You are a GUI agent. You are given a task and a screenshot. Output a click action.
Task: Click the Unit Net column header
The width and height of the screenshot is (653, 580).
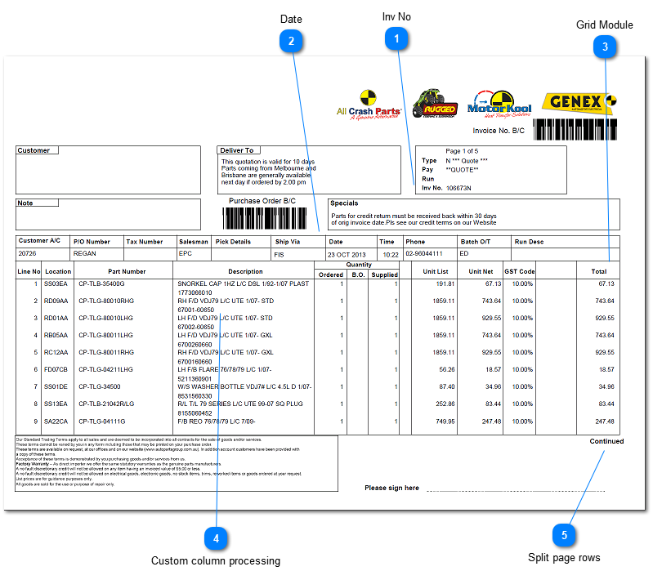(481, 271)
